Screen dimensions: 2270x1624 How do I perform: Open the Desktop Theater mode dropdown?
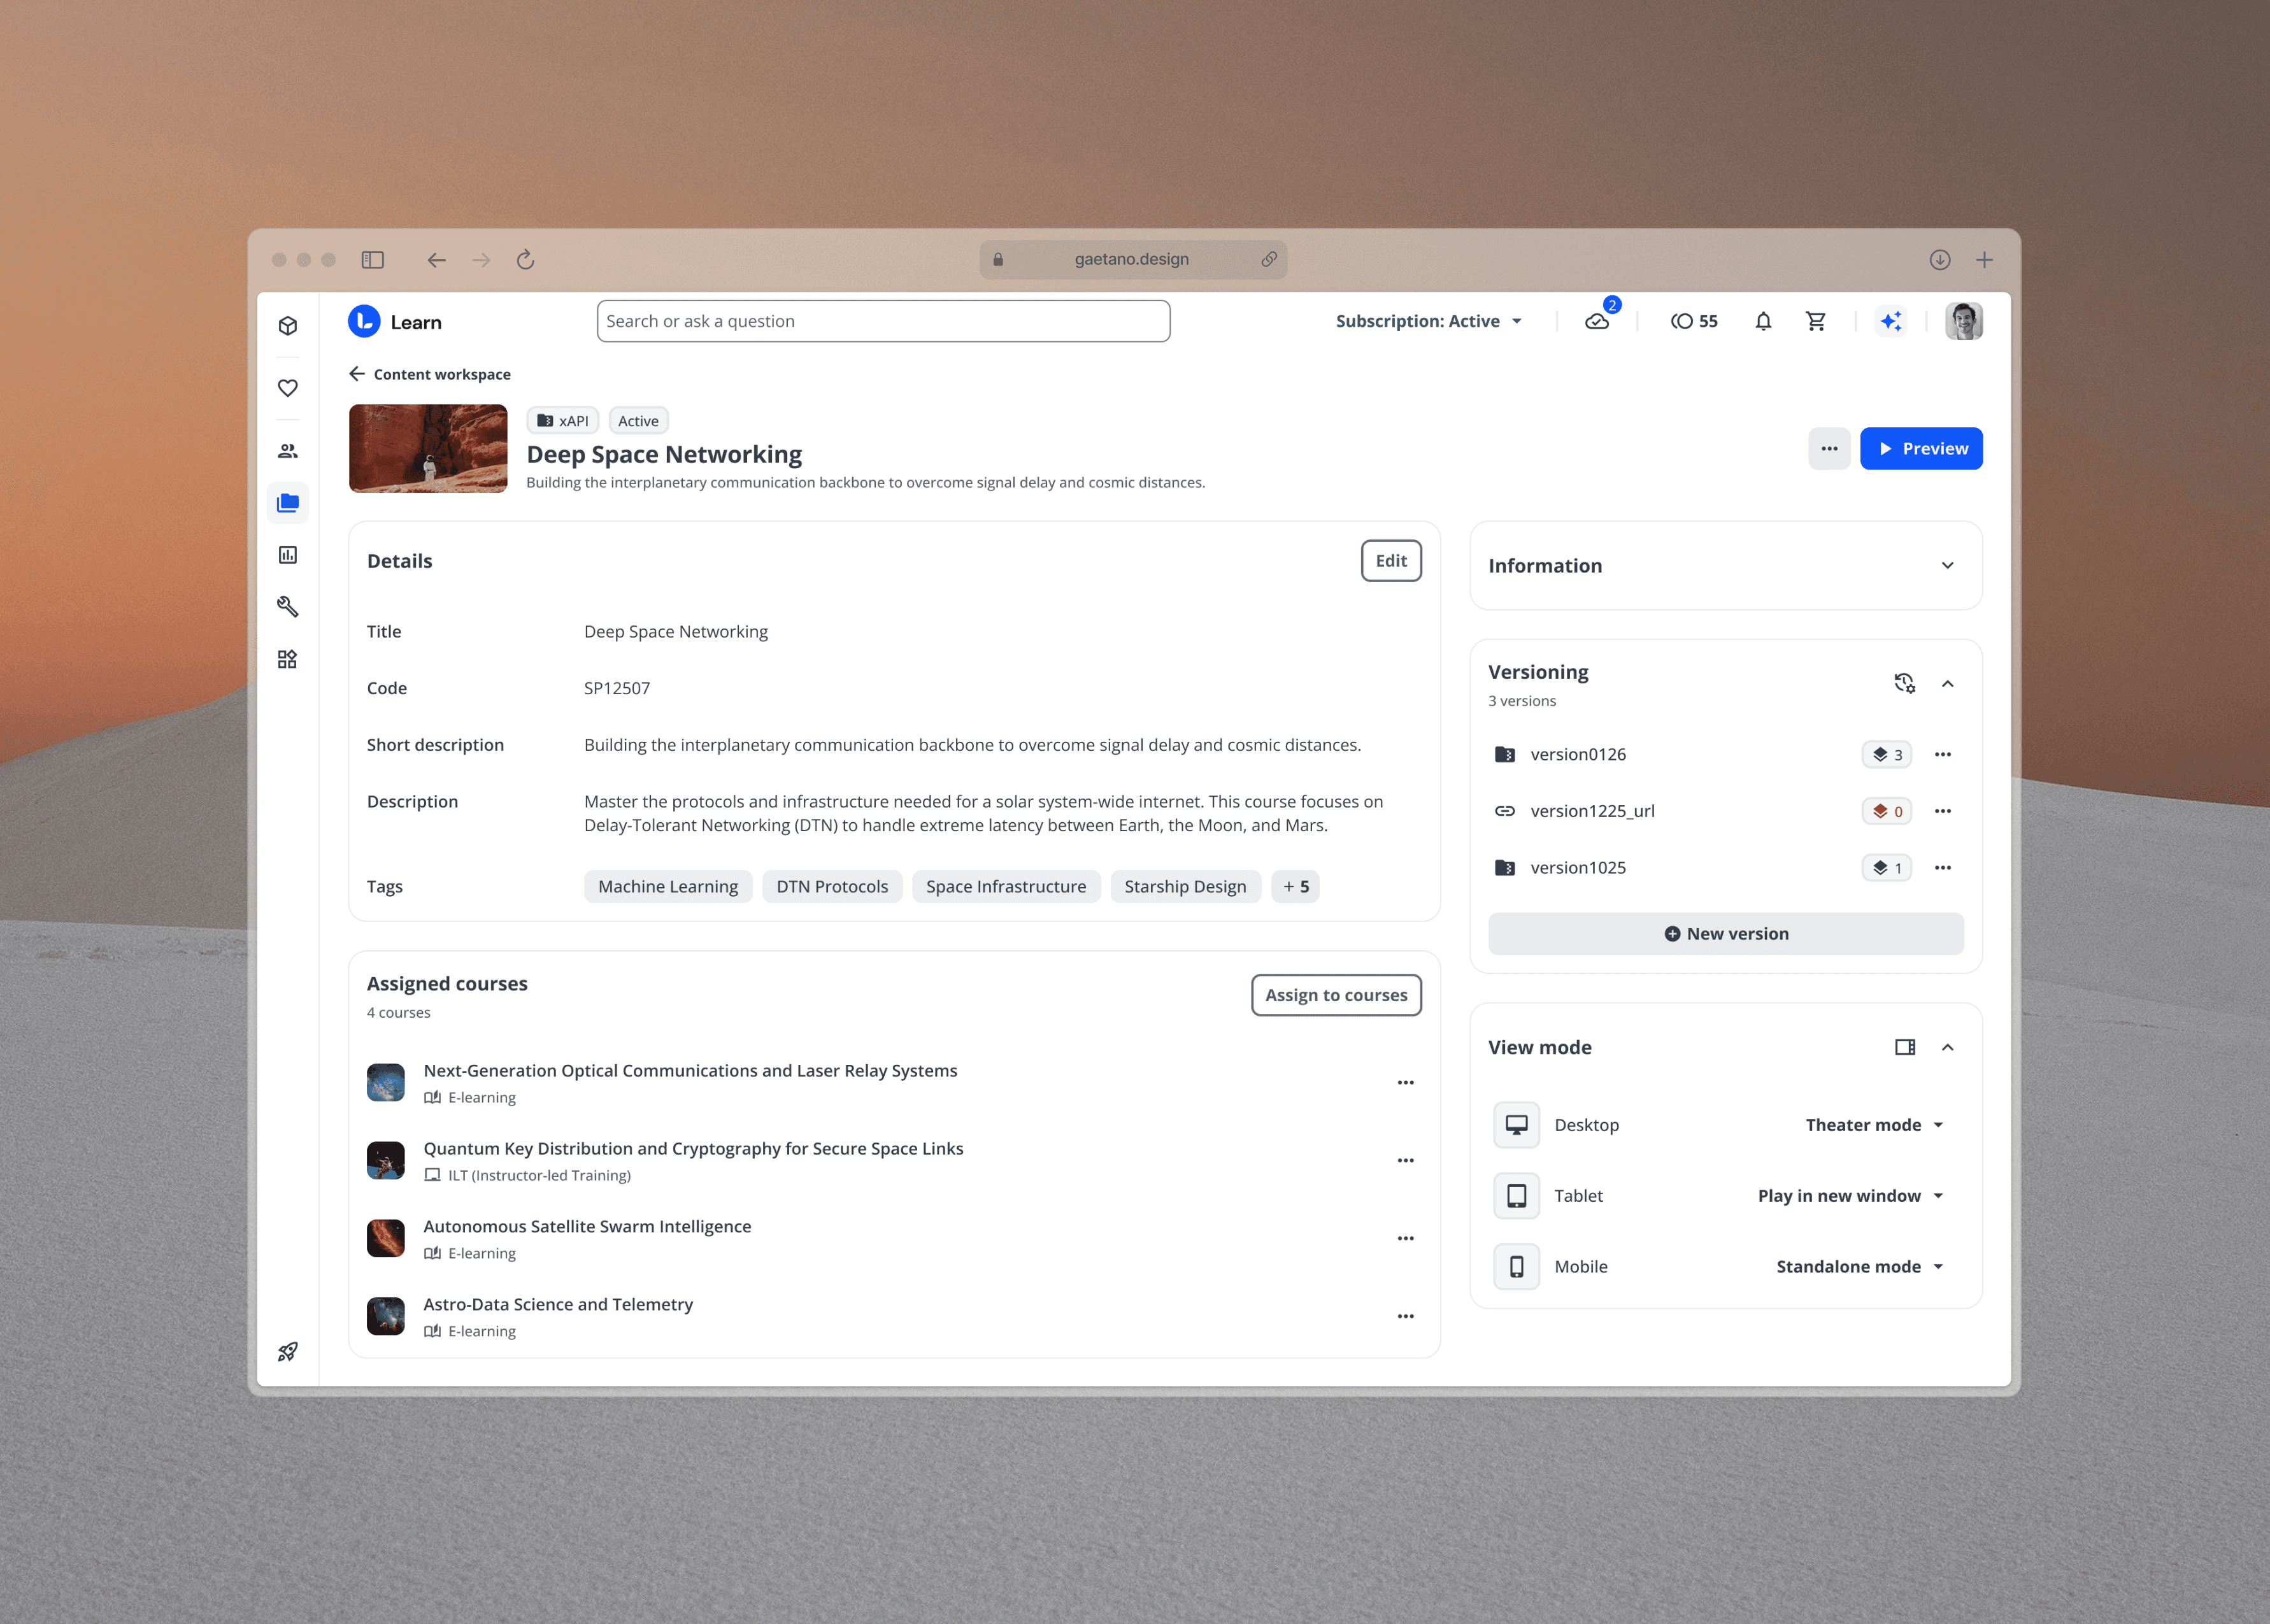tap(1874, 1125)
